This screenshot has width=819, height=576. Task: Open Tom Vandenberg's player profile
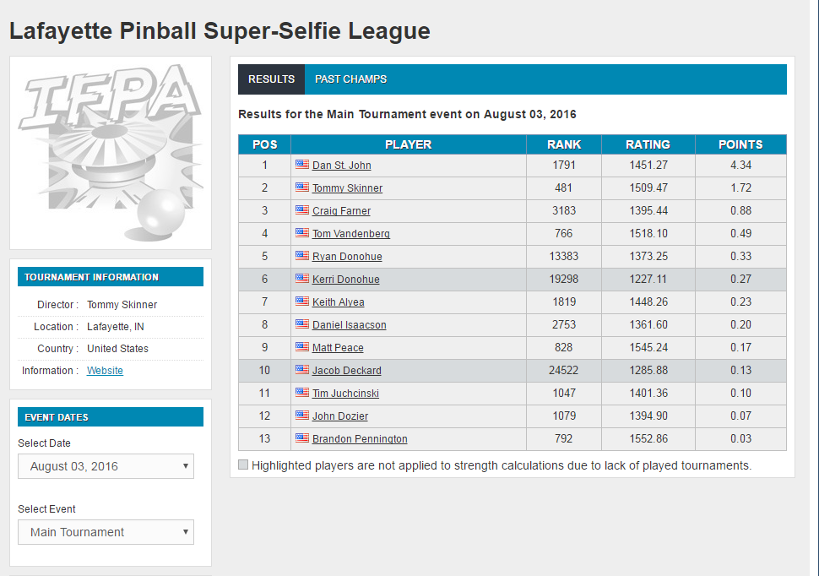350,234
